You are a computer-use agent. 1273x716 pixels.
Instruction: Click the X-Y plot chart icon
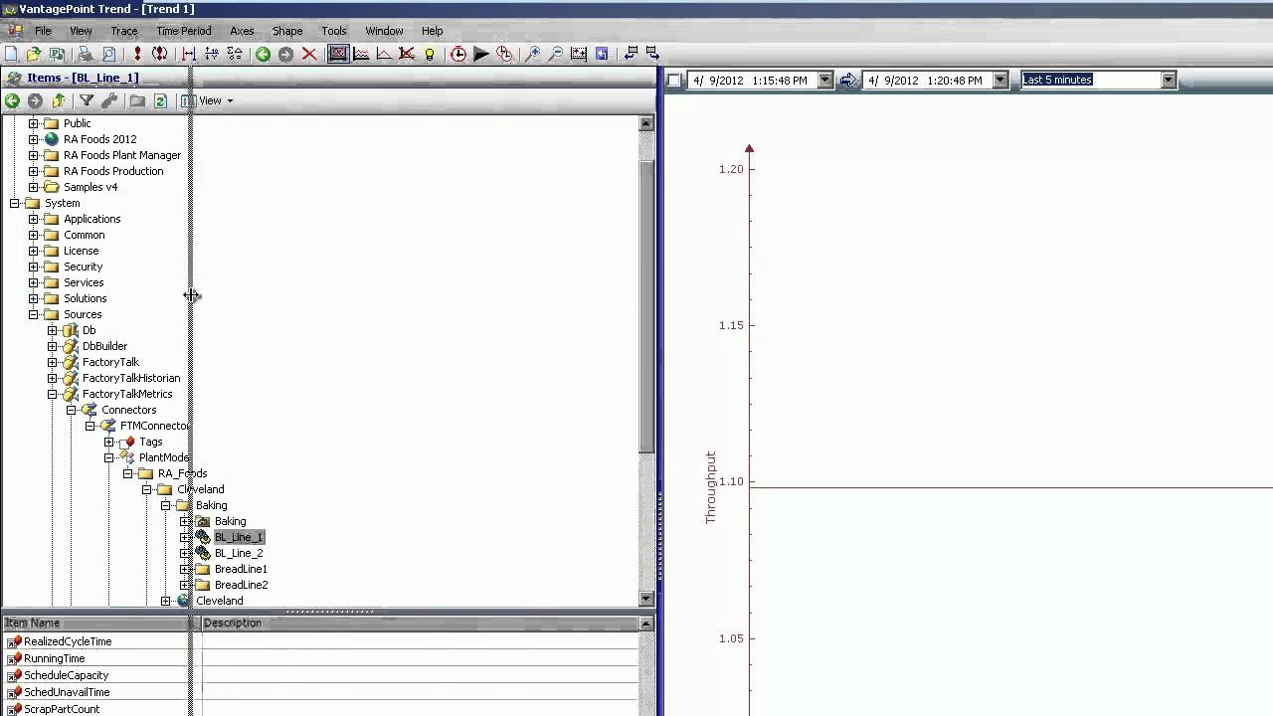click(x=384, y=54)
